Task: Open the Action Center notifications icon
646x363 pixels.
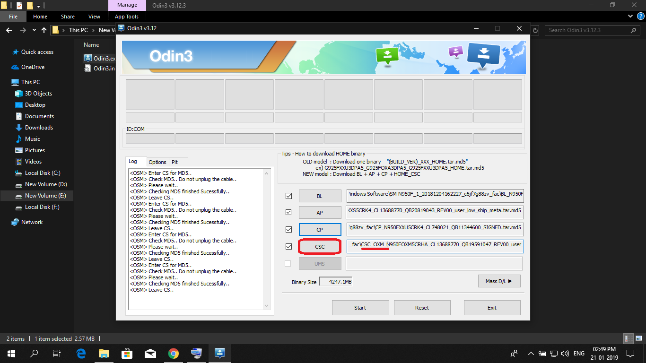Action: [630, 353]
